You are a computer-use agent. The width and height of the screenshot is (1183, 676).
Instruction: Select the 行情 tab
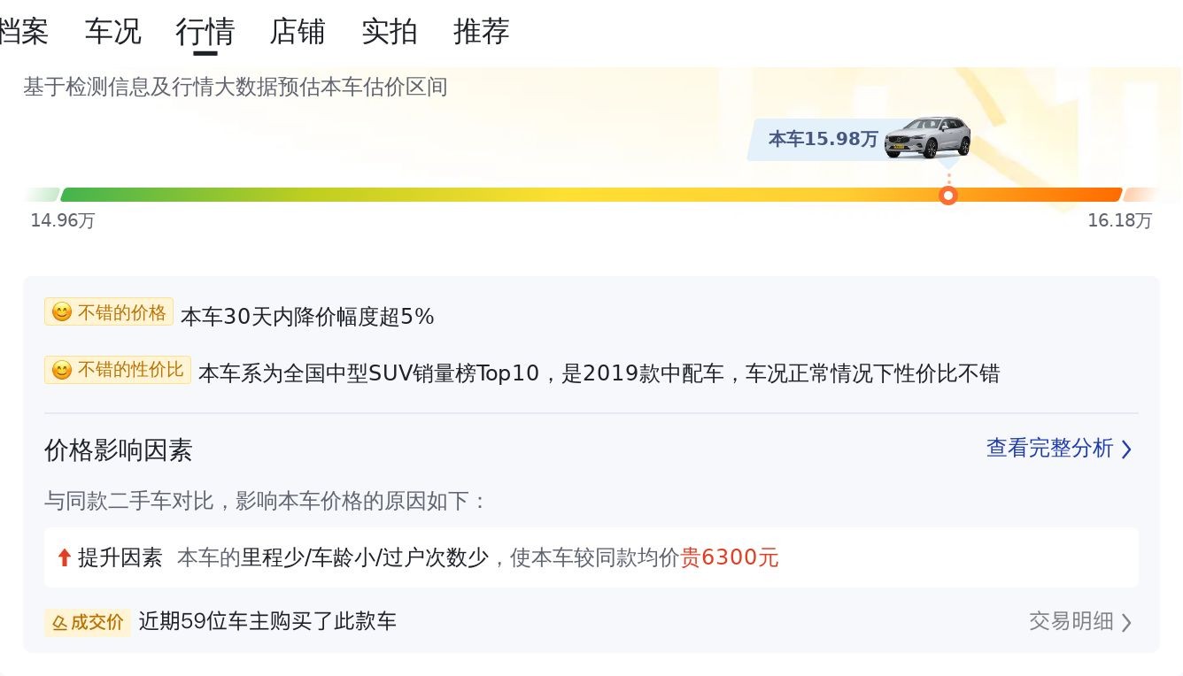click(205, 32)
